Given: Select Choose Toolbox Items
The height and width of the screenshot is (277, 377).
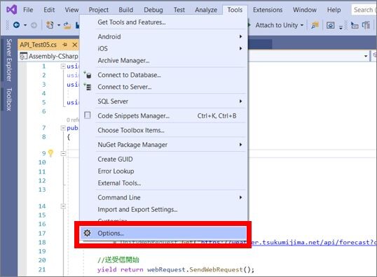Looking at the screenshot, I should click(163, 130).
